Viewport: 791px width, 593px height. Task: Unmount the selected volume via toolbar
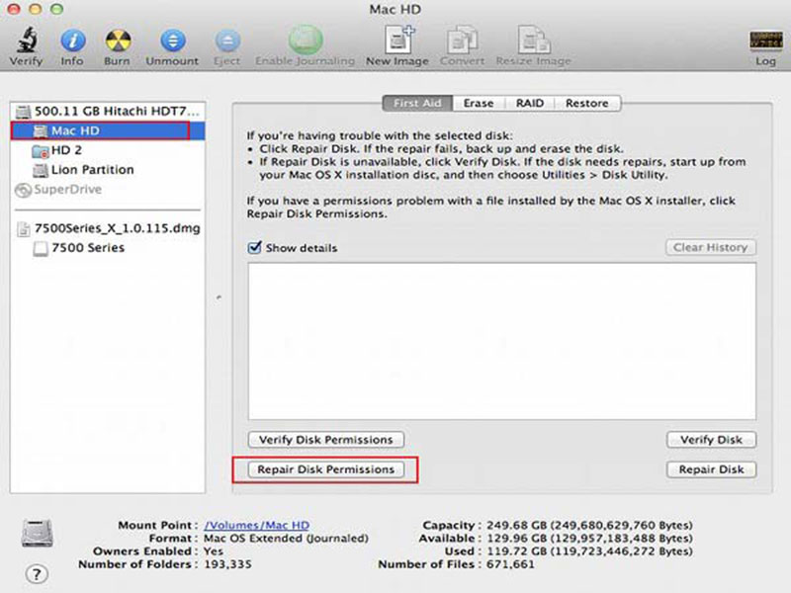pos(173,42)
